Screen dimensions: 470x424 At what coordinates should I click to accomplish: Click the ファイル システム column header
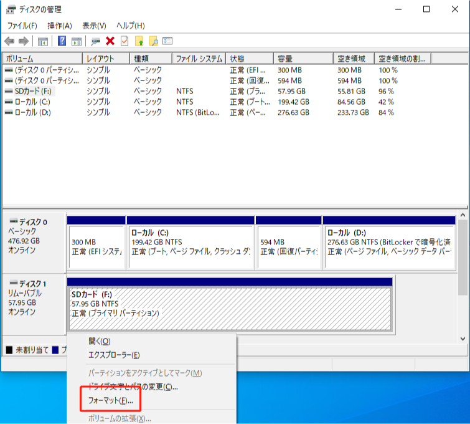(199, 59)
